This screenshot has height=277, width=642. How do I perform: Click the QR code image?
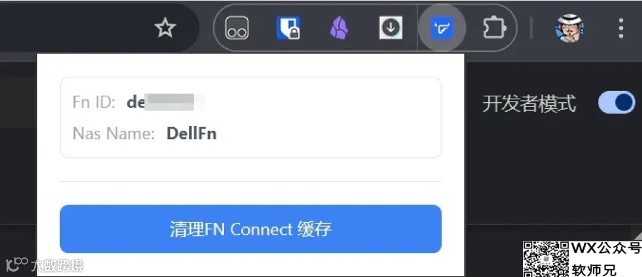546,259
